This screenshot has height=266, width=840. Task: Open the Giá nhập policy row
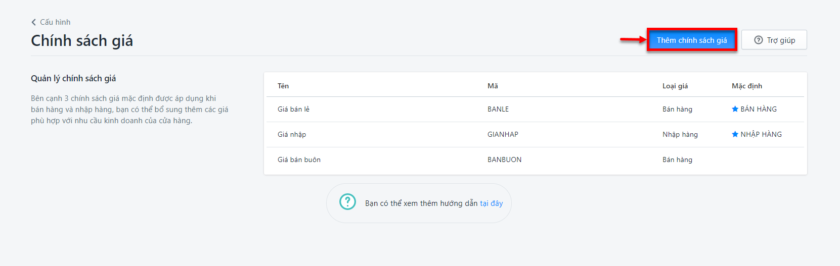click(535, 134)
